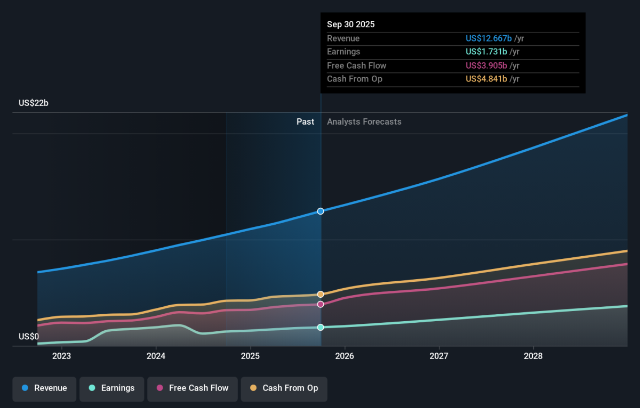Click the US$22b y-axis label
The height and width of the screenshot is (408, 640).
(34, 103)
